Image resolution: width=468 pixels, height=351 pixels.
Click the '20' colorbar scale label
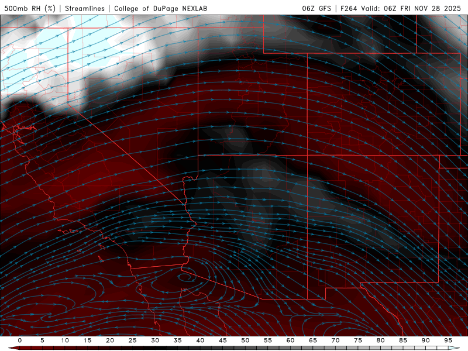110,340
